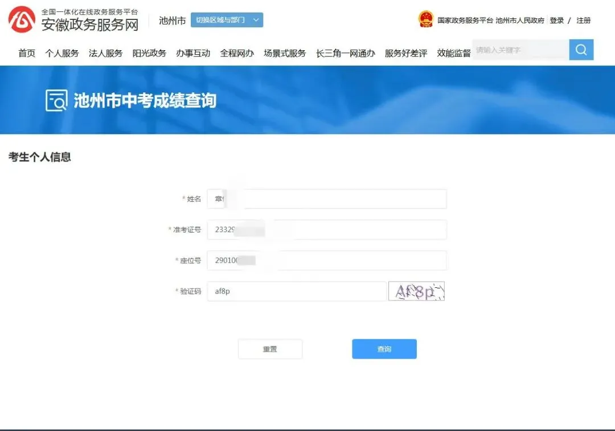This screenshot has height=431, width=615.
Task: Open the 个人服务 menu
Action: [62, 53]
